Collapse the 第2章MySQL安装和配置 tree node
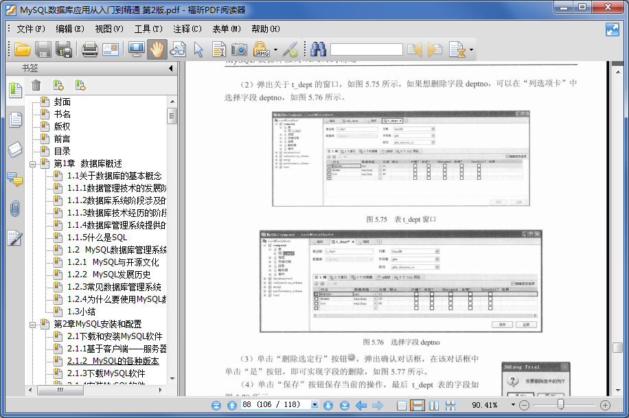Image resolution: width=629 pixels, height=418 pixels. click(x=33, y=324)
